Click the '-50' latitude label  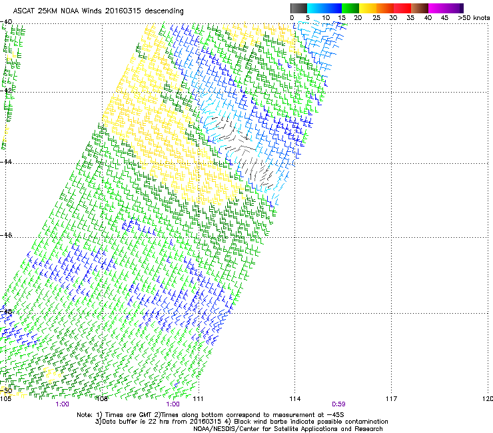click(x=6, y=391)
